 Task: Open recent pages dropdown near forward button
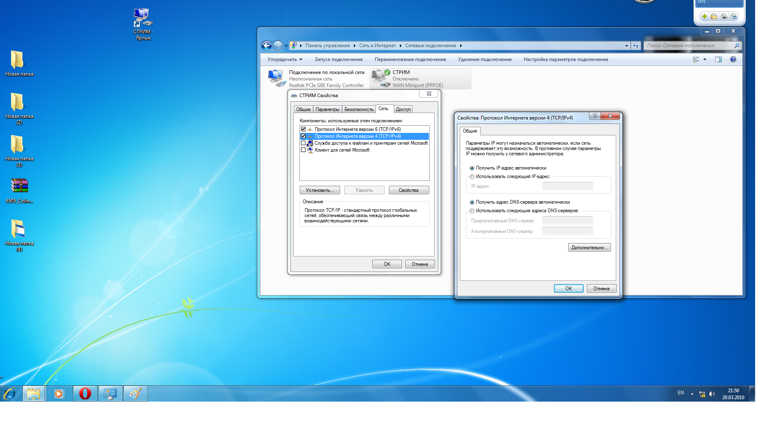coord(286,46)
